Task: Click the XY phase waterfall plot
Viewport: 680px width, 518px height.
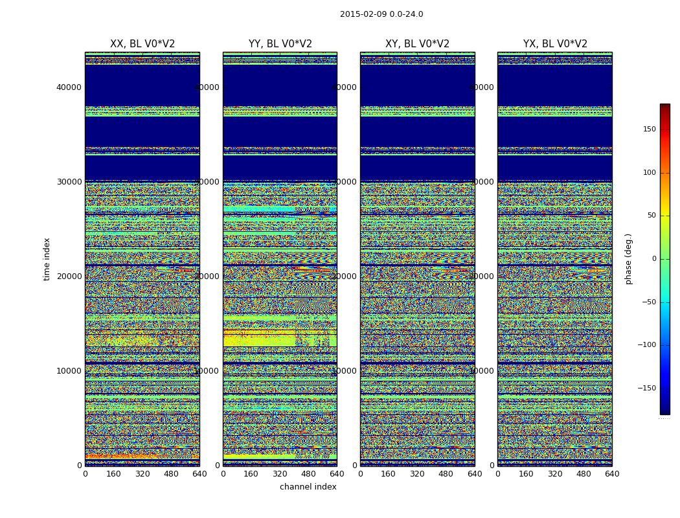Action: click(x=418, y=259)
